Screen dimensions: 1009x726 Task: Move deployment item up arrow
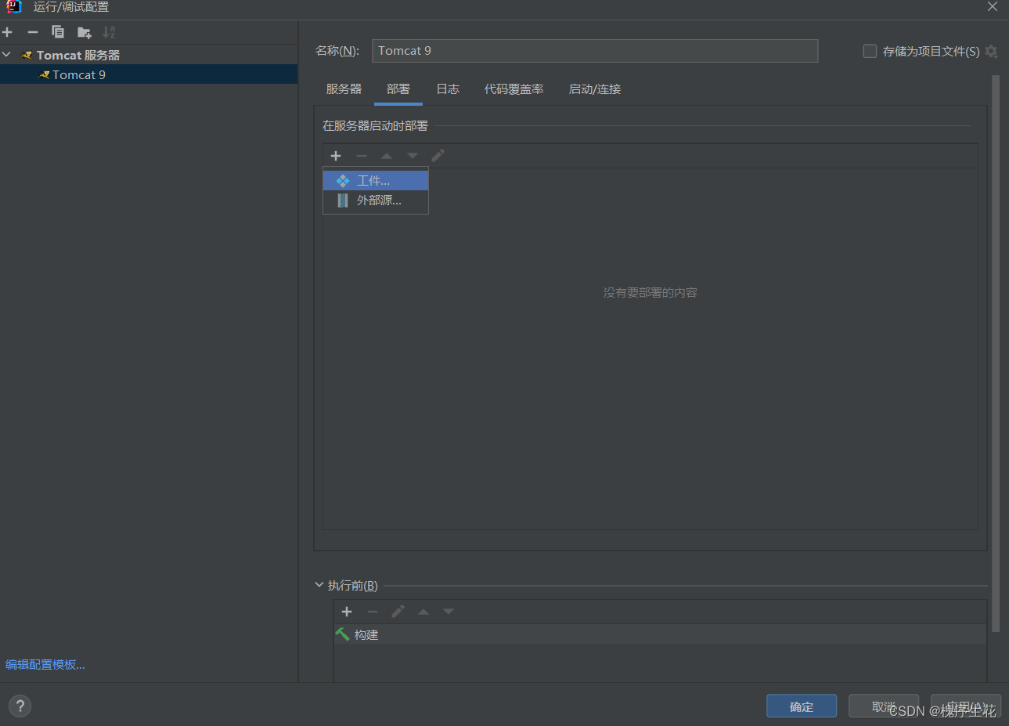pyautogui.click(x=387, y=156)
